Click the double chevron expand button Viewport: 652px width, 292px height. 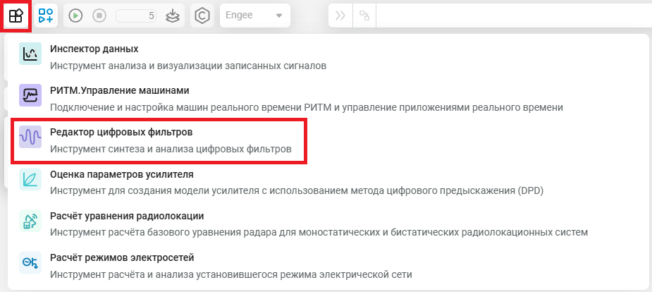[x=340, y=16]
